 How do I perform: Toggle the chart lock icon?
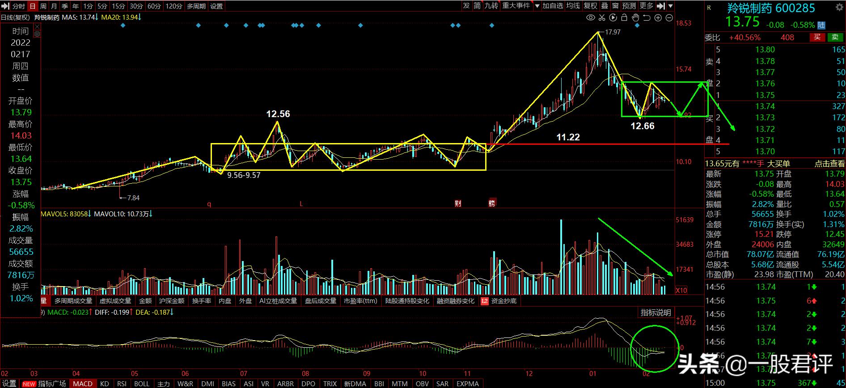624,18
